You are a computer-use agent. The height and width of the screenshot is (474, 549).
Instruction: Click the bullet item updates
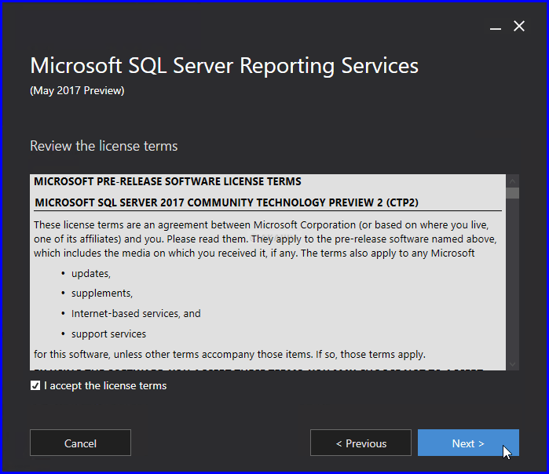91,273
